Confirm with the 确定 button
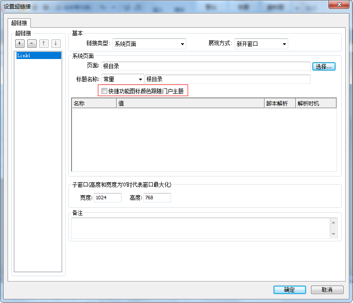 point(290,290)
